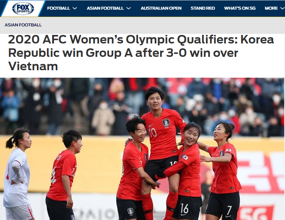Screen dimensions: 285x220
Task: Click the Asian Football breadcrumb label
Action: click(23, 25)
